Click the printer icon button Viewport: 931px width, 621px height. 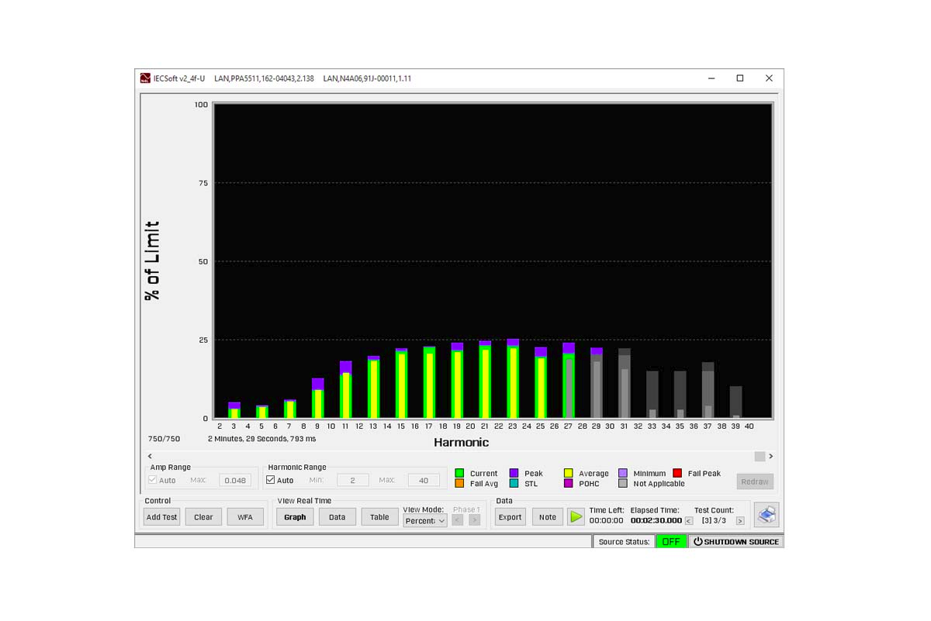[766, 515]
